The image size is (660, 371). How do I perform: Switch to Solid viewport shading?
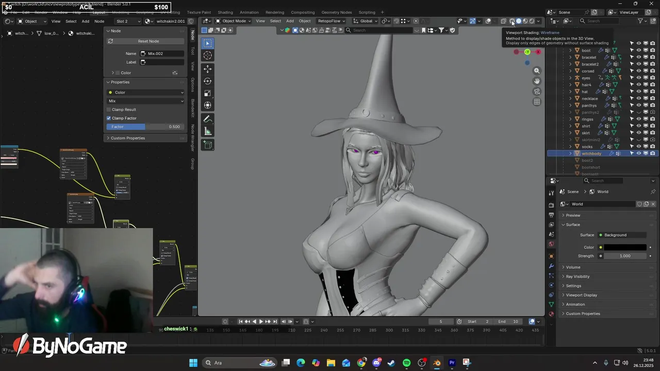click(519, 21)
